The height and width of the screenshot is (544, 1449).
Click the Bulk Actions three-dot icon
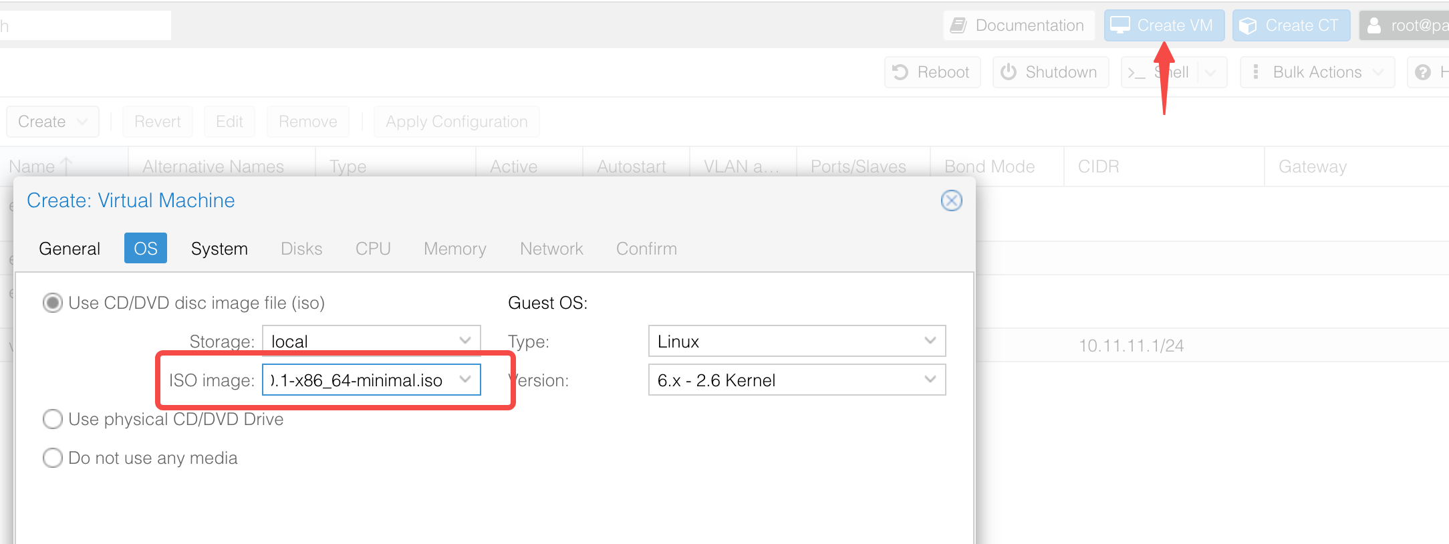point(1256,72)
